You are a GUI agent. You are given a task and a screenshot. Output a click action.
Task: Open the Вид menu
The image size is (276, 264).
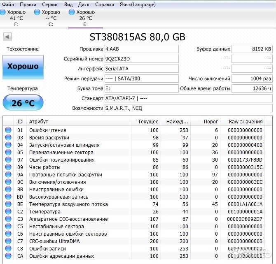click(x=68, y=5)
